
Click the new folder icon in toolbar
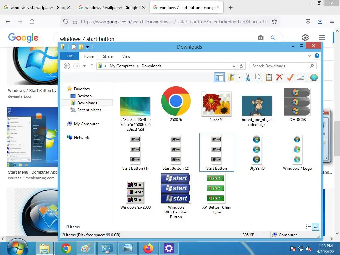pyautogui.click(x=232, y=77)
